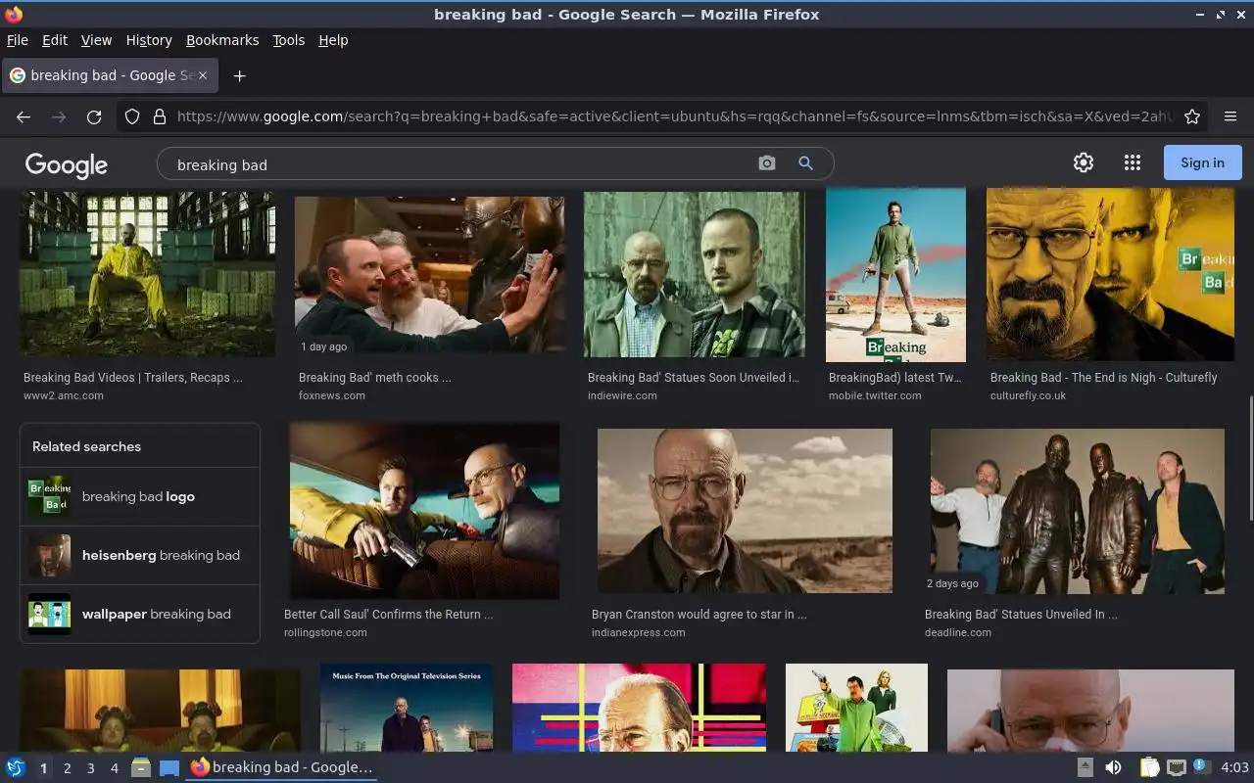Search by image with the camera icon
Image resolution: width=1254 pixels, height=783 pixels.
767,163
